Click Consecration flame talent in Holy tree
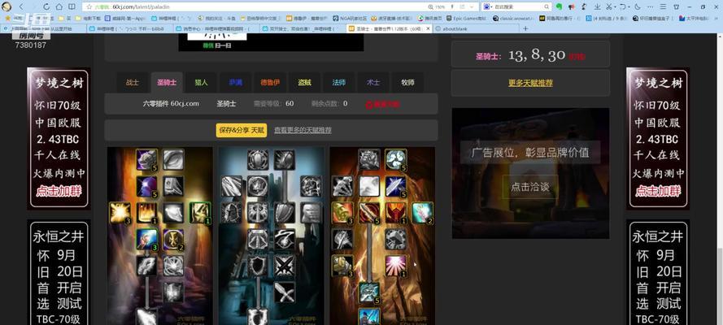 (x=147, y=213)
